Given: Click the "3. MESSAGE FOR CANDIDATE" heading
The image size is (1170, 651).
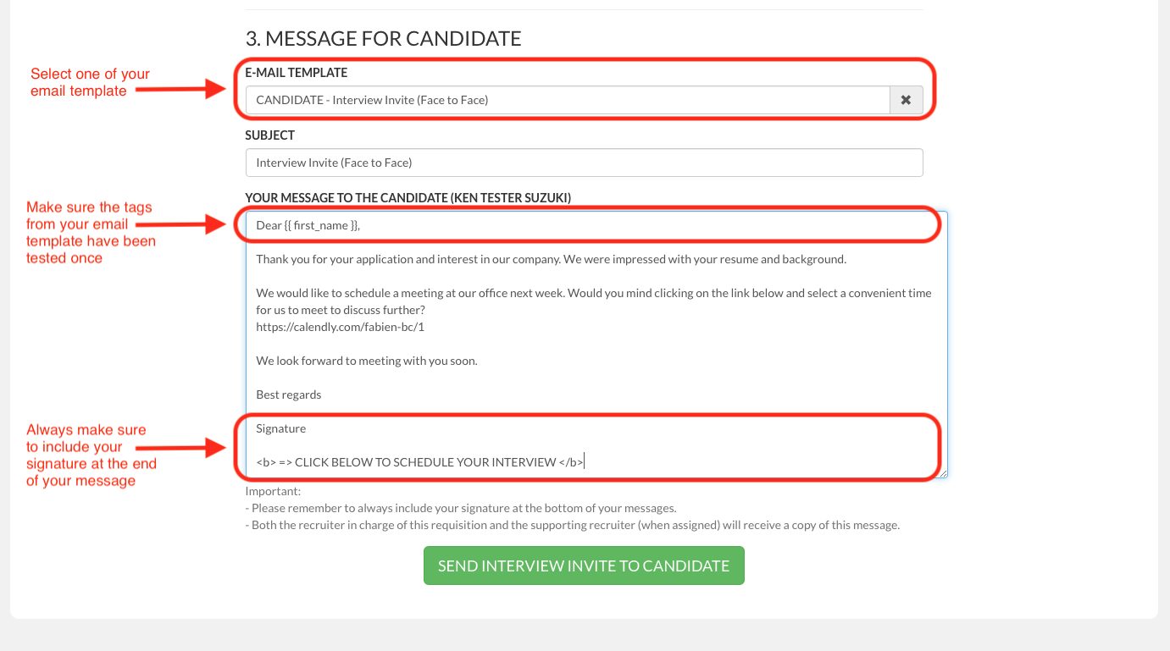Looking at the screenshot, I should pos(383,38).
